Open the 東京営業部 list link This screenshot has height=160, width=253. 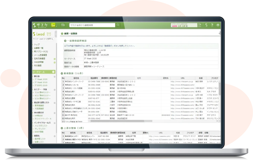click(39, 105)
